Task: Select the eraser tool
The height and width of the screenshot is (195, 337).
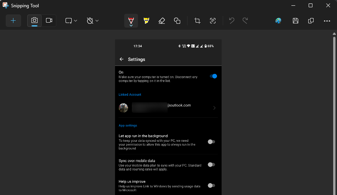Action: [x=162, y=21]
